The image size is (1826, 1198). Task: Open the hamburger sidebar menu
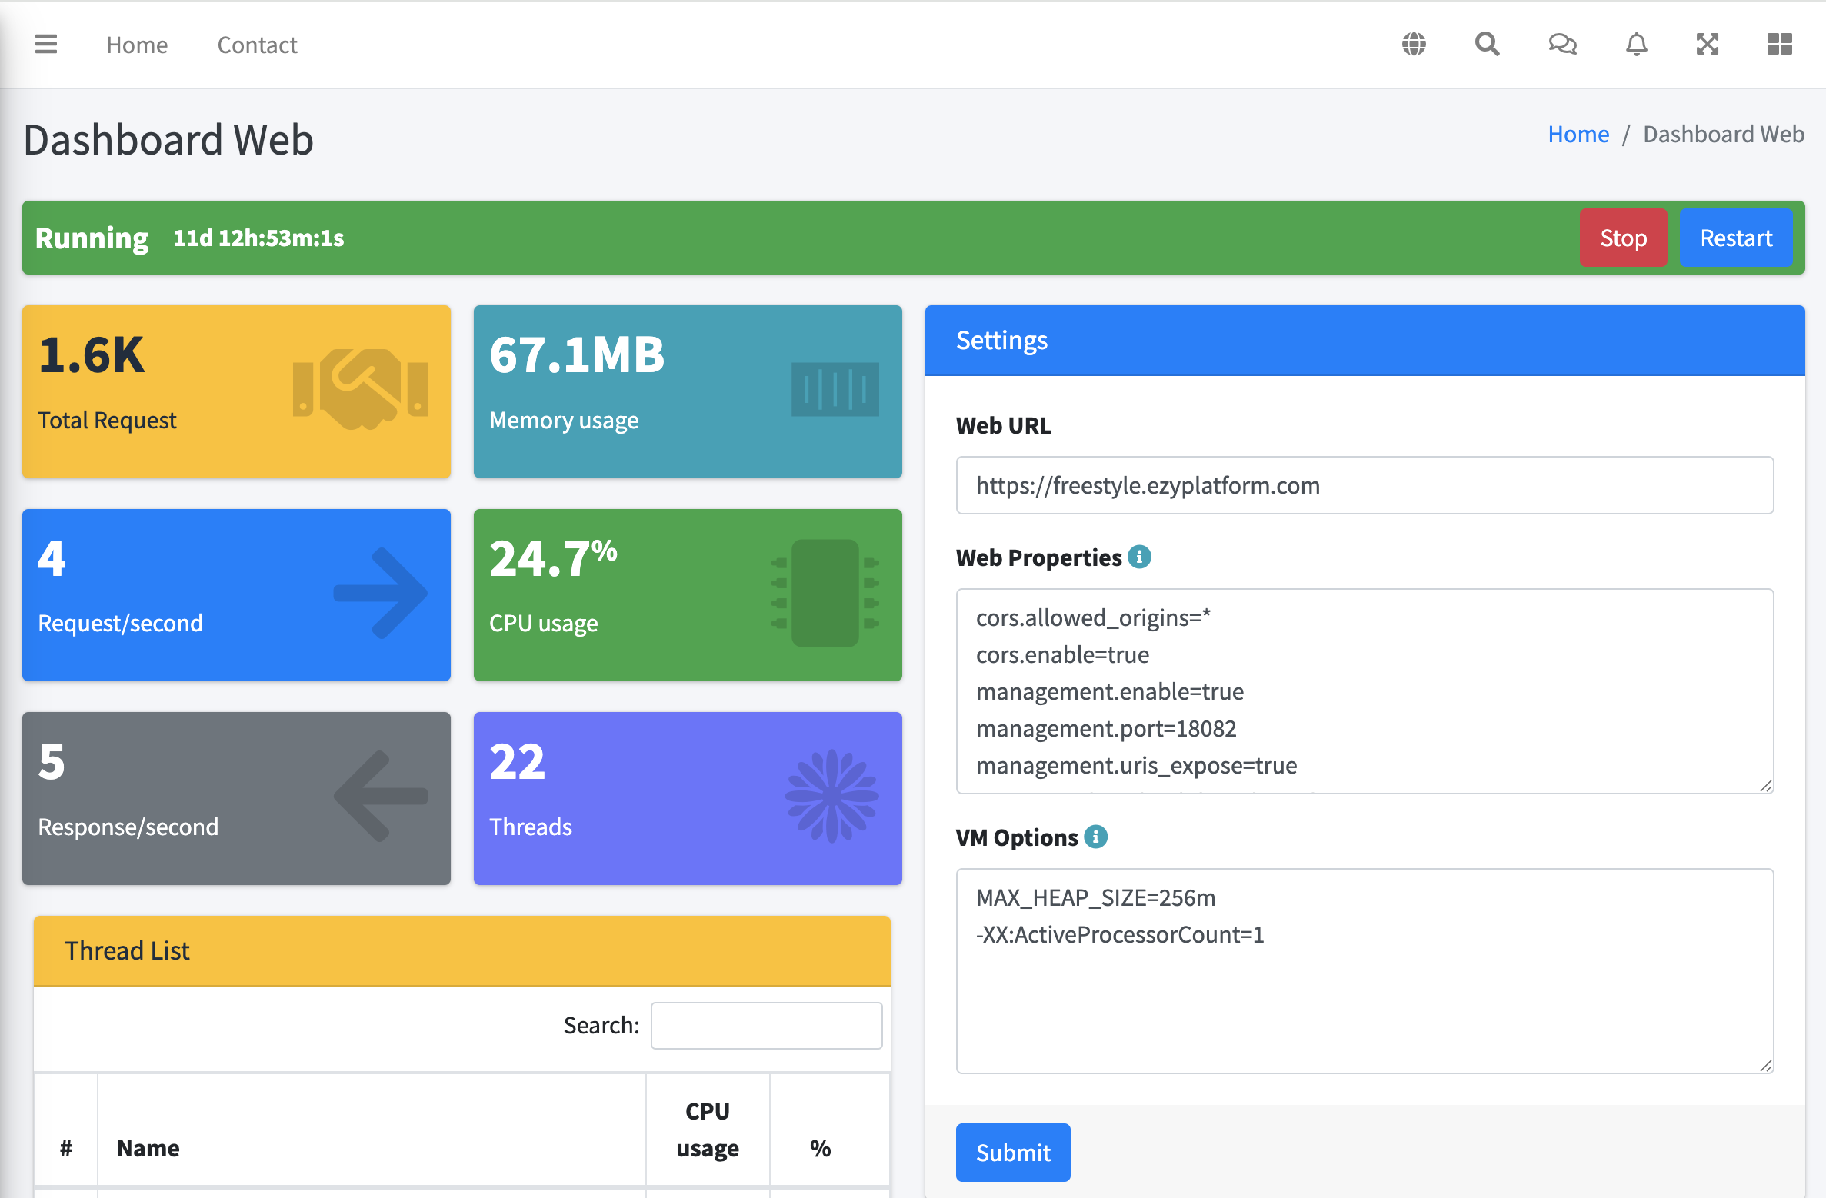(46, 45)
